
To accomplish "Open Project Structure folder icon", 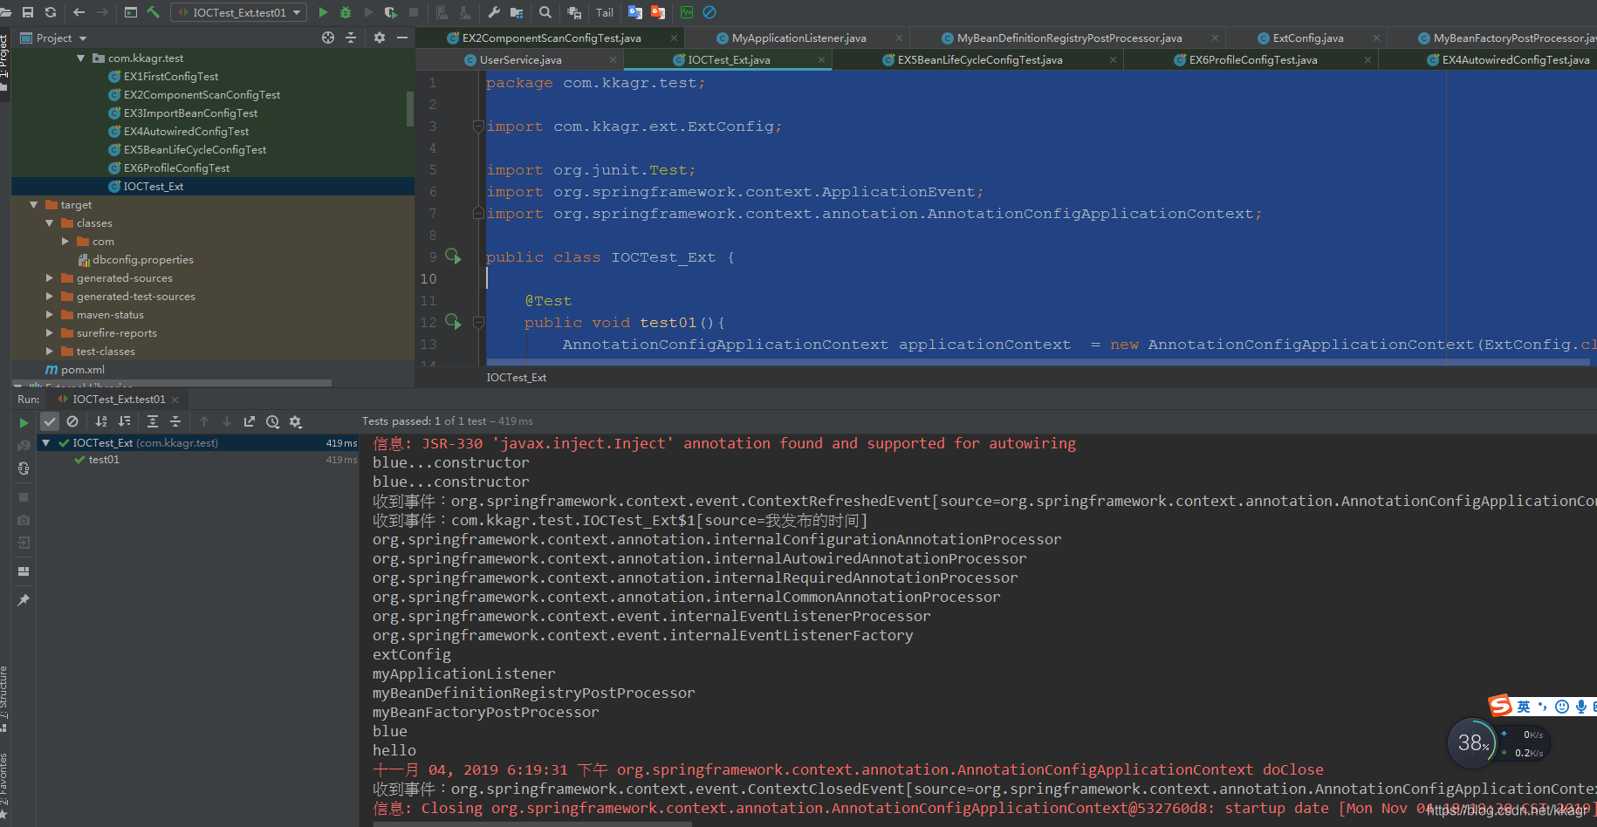I will pos(517,12).
